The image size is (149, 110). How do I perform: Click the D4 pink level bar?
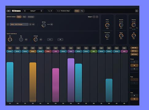click(x=56, y=85)
